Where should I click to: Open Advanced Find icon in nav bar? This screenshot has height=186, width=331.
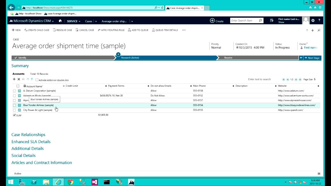[272, 21]
